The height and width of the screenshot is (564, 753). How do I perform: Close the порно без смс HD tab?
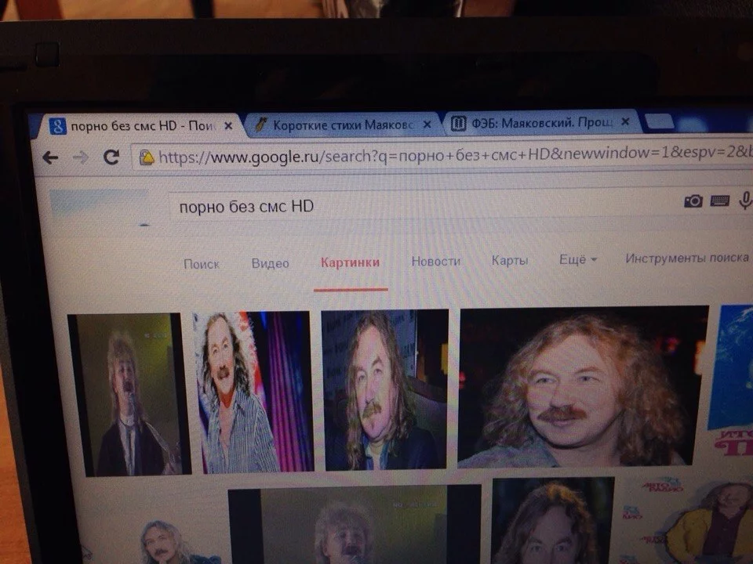229,125
